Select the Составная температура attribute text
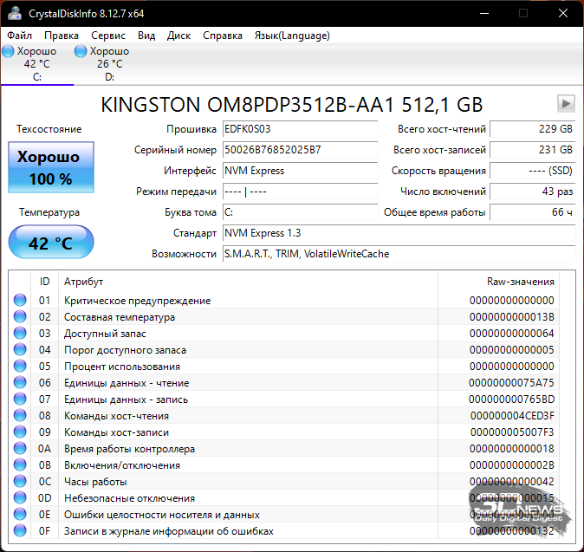The height and width of the screenshot is (552, 584). pos(120,317)
